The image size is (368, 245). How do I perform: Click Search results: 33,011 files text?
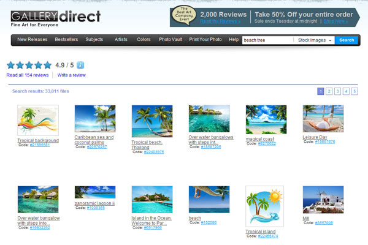coord(40,91)
